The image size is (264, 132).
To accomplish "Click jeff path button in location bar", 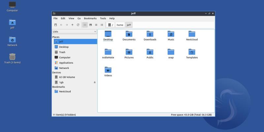I will pos(129,25).
